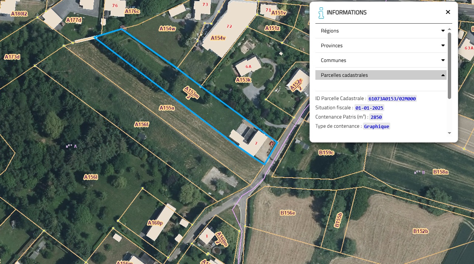474x264 pixels.
Task: Select parcel label B152b on map
Action: coord(421,232)
